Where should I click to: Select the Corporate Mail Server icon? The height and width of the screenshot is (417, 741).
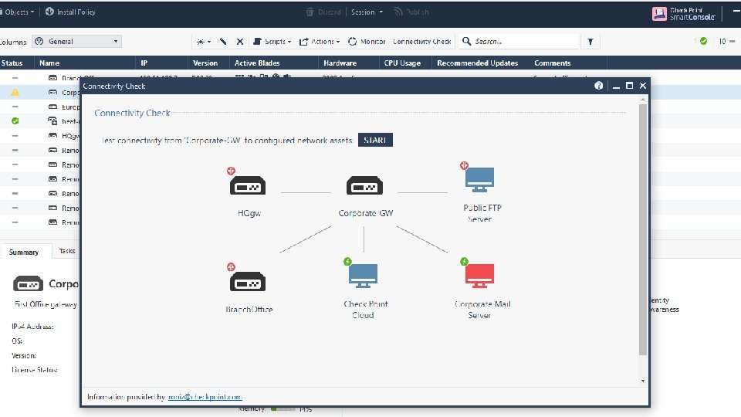pos(479,276)
